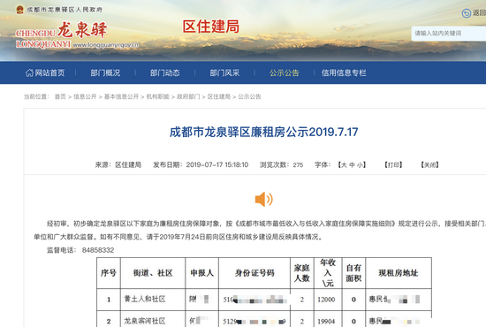Click income value 12000
486x327 pixels.
(326, 300)
